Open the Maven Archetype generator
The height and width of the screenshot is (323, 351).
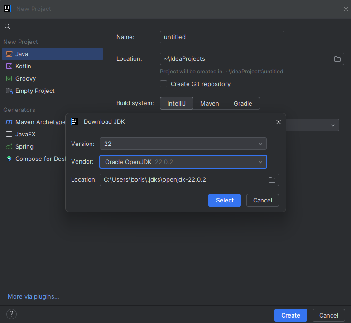coord(40,122)
